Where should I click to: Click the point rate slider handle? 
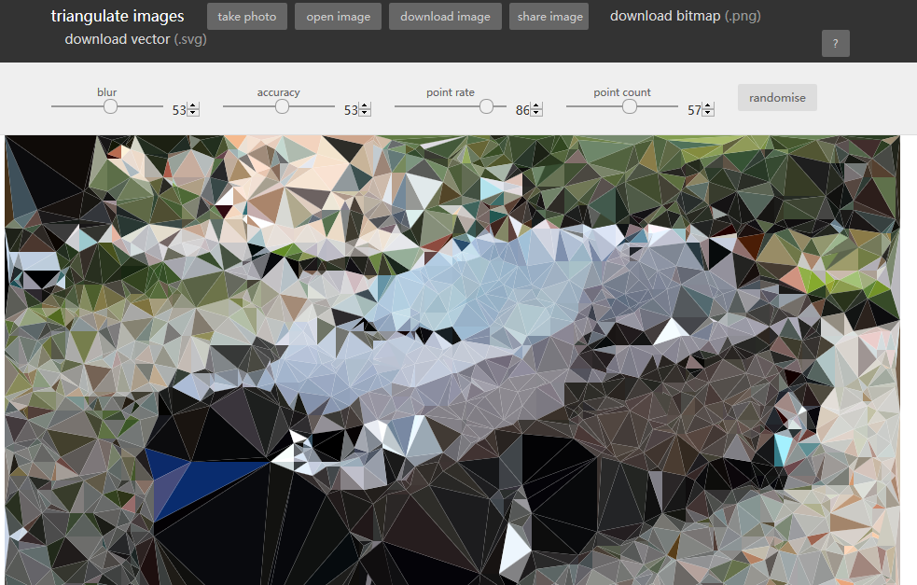(487, 106)
